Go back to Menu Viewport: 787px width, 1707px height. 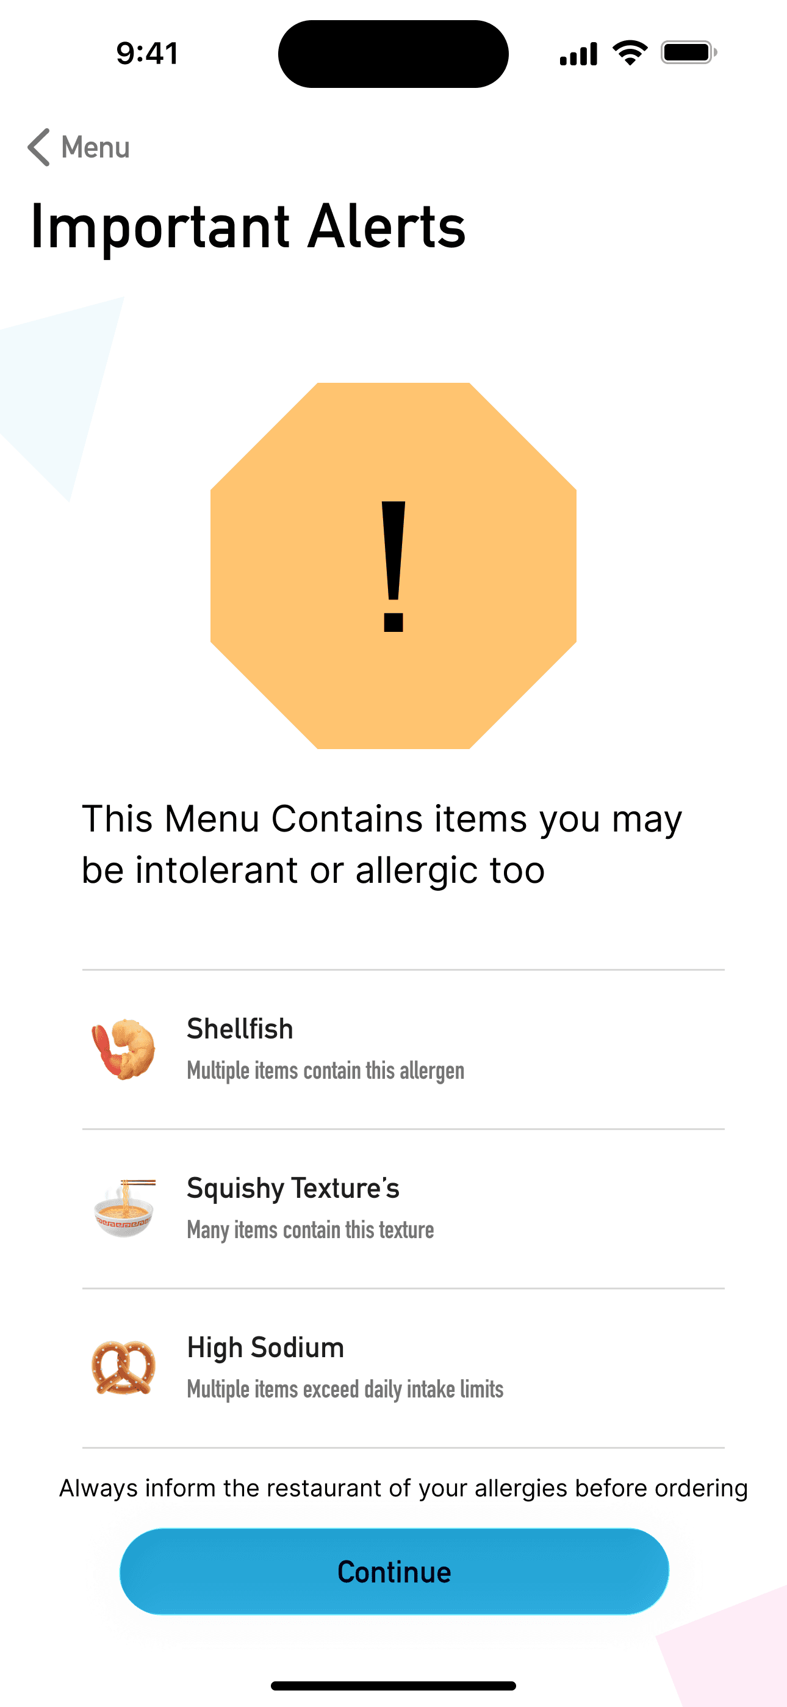point(95,147)
